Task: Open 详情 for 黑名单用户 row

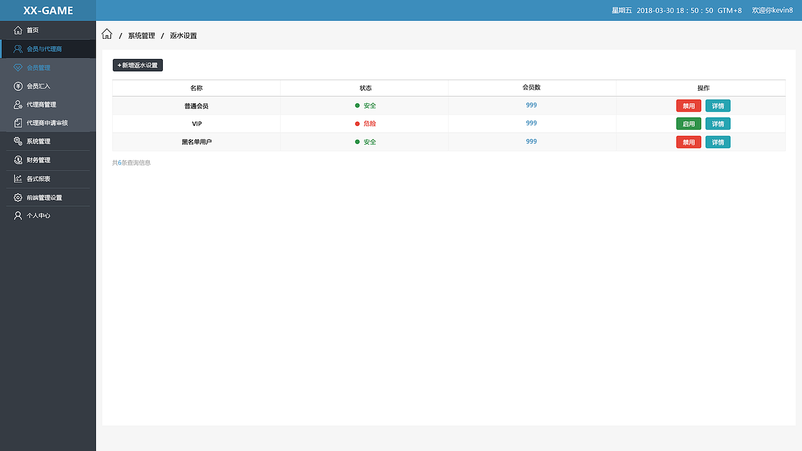Action: (718, 142)
